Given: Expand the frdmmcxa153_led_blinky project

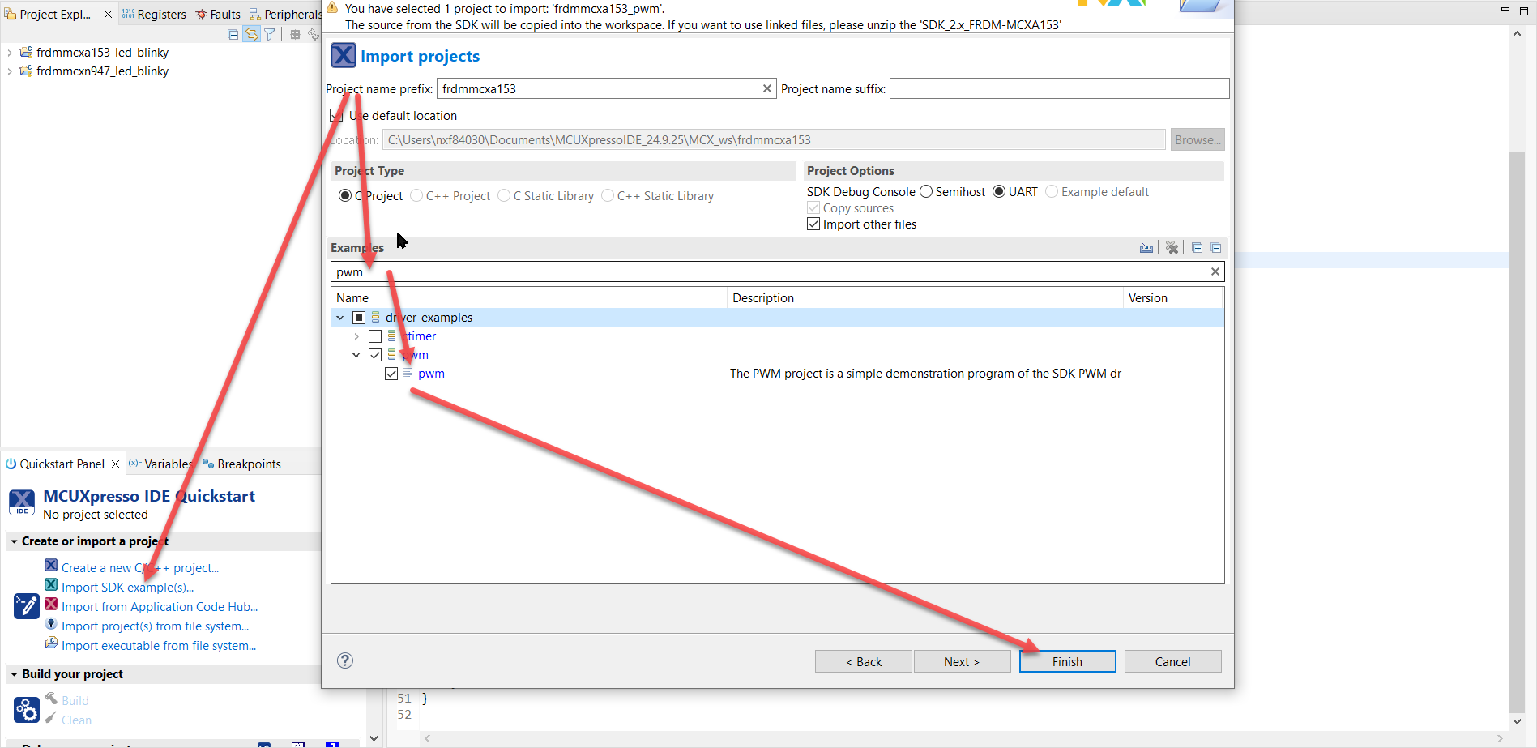Looking at the screenshot, I should (x=9, y=52).
